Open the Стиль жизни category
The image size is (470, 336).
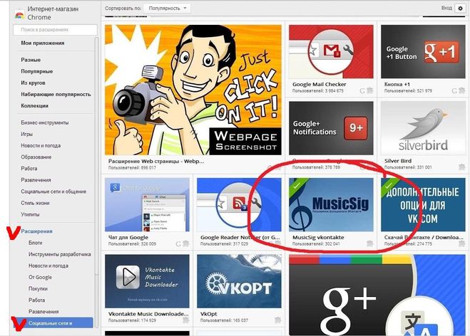[34, 203]
